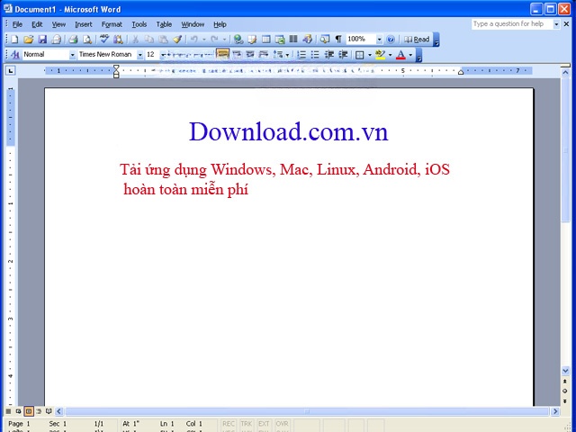Select the Format Painter brush

[x=177, y=40]
